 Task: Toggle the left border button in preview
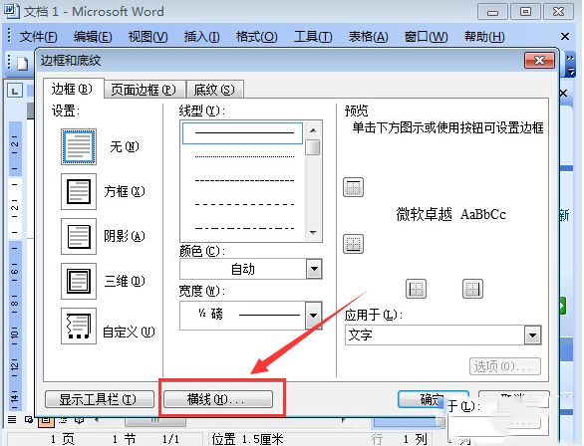click(416, 289)
